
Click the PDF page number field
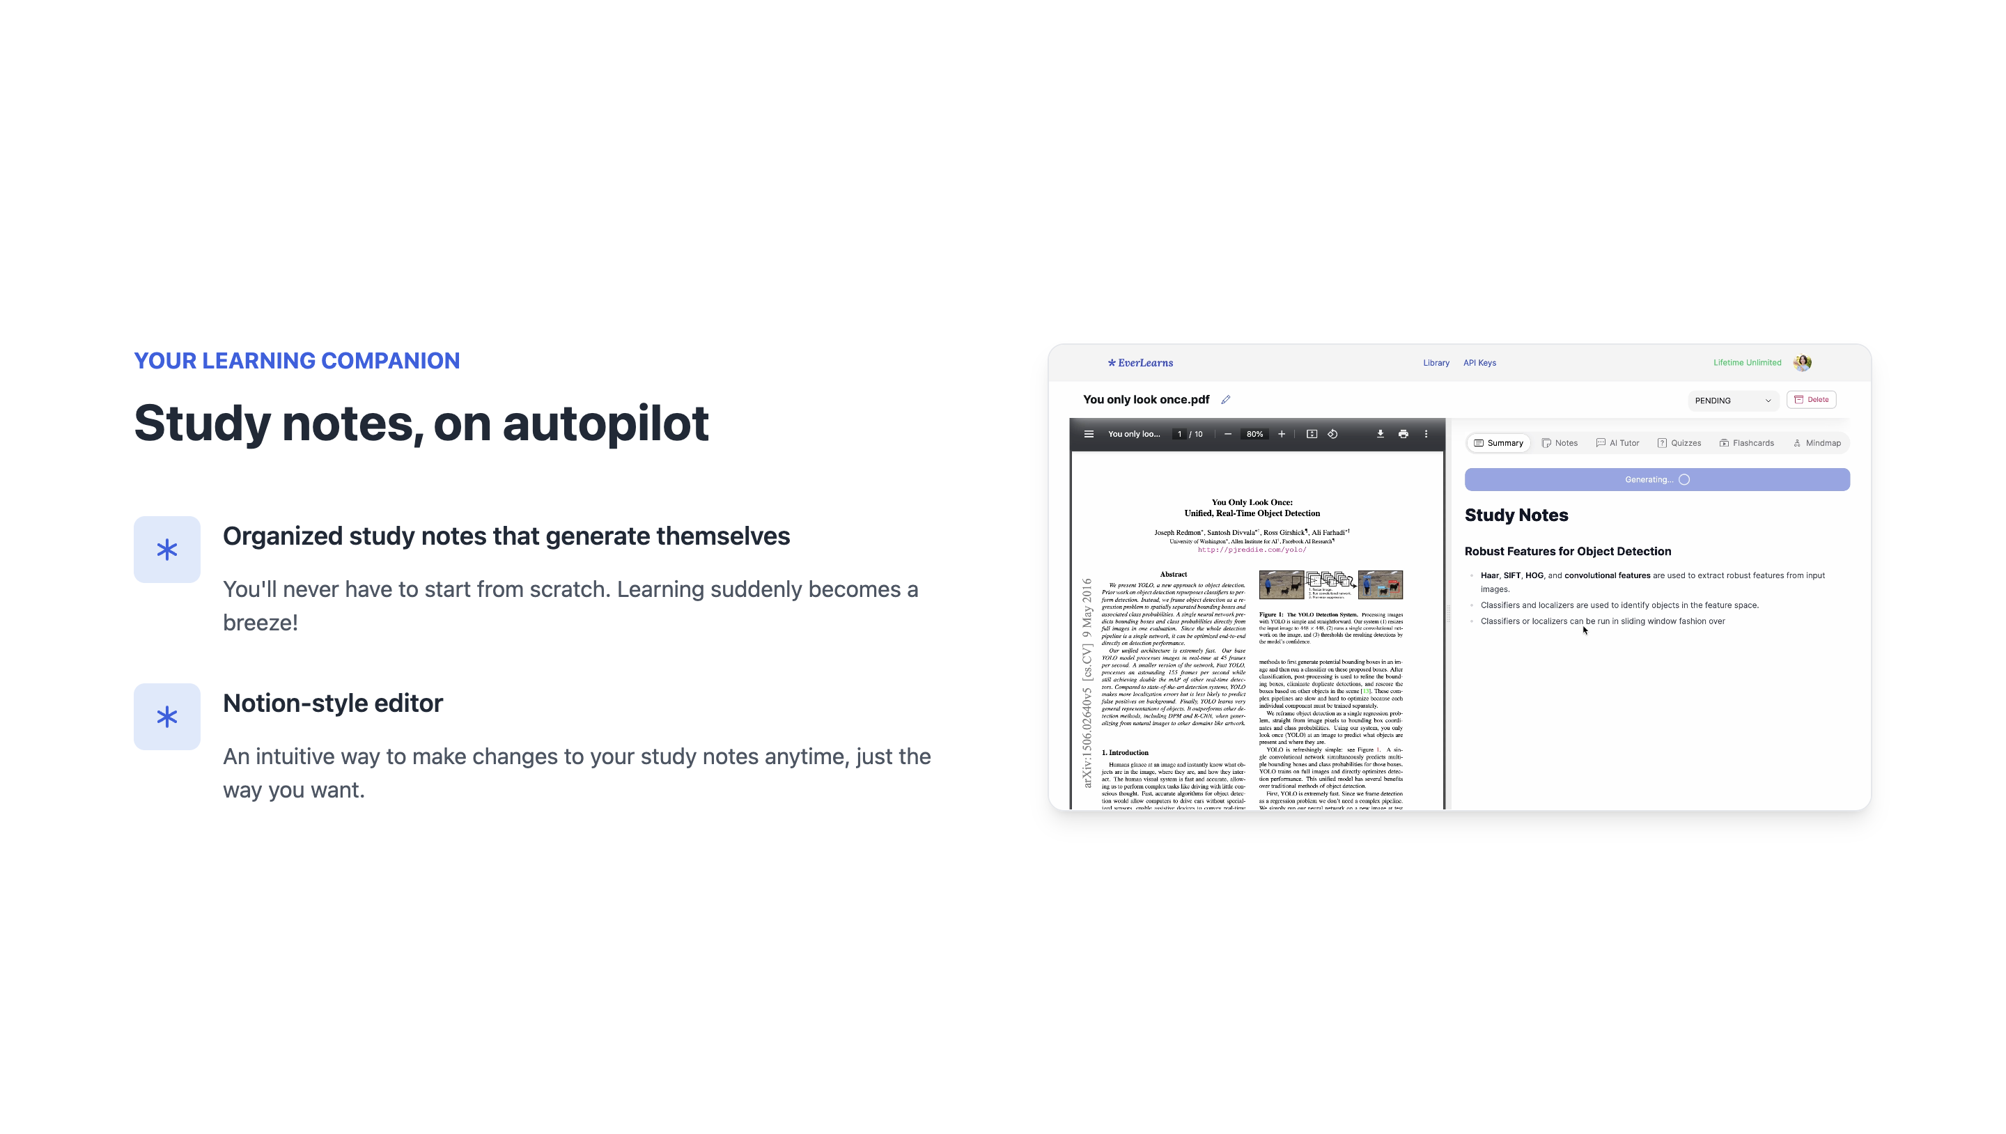click(1179, 434)
